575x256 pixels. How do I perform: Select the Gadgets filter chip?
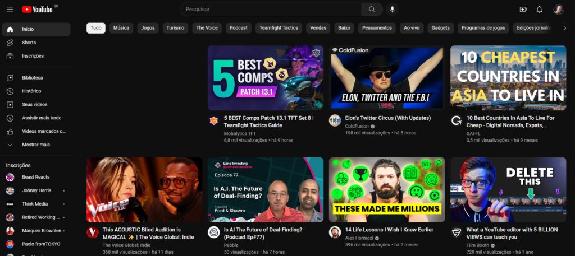tap(440, 28)
